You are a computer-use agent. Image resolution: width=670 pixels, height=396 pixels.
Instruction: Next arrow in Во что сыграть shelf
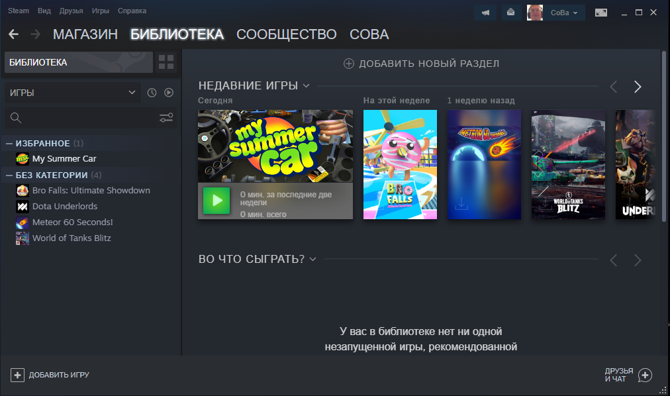click(638, 260)
